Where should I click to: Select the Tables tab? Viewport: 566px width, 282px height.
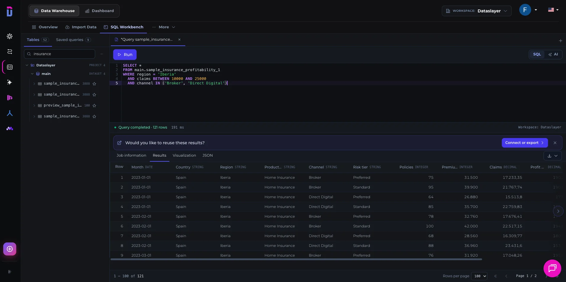tap(38, 40)
